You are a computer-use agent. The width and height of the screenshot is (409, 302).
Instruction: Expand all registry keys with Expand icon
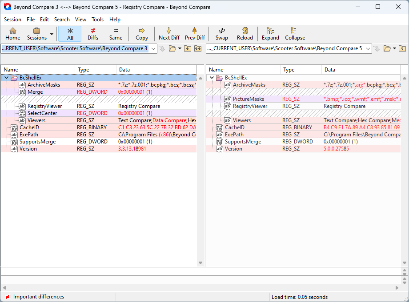tap(270, 33)
